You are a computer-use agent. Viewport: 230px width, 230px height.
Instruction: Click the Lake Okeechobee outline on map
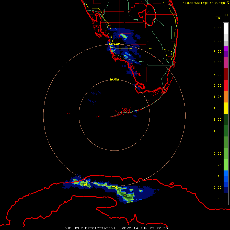click(147, 15)
